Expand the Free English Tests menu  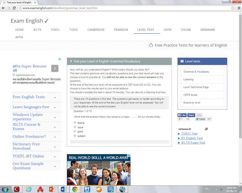(55, 97)
